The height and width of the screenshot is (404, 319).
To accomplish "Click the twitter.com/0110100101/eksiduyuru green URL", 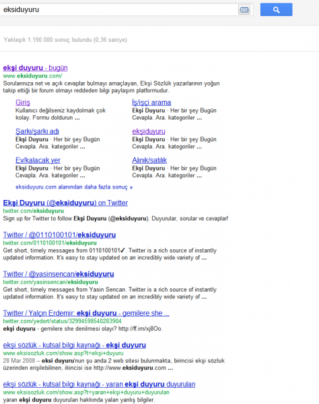I will click(x=50, y=243).
